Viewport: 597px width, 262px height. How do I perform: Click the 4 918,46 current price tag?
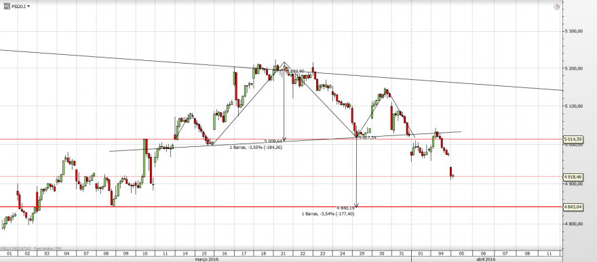click(573, 177)
